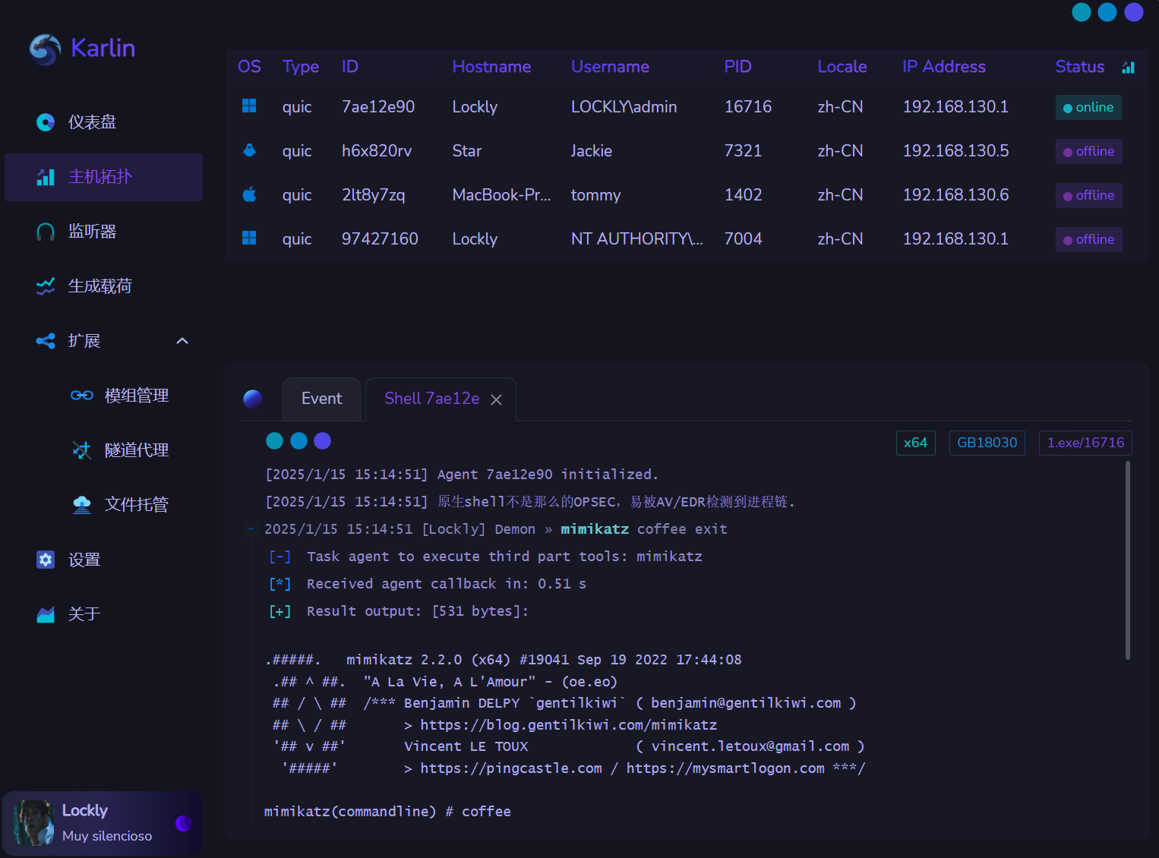
Task: Click the blue dot in console header
Action: pyautogui.click(x=299, y=441)
